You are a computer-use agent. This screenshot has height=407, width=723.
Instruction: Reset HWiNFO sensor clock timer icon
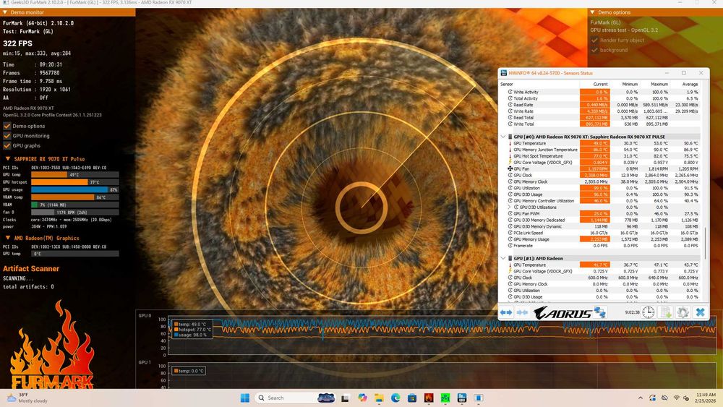coord(649,312)
